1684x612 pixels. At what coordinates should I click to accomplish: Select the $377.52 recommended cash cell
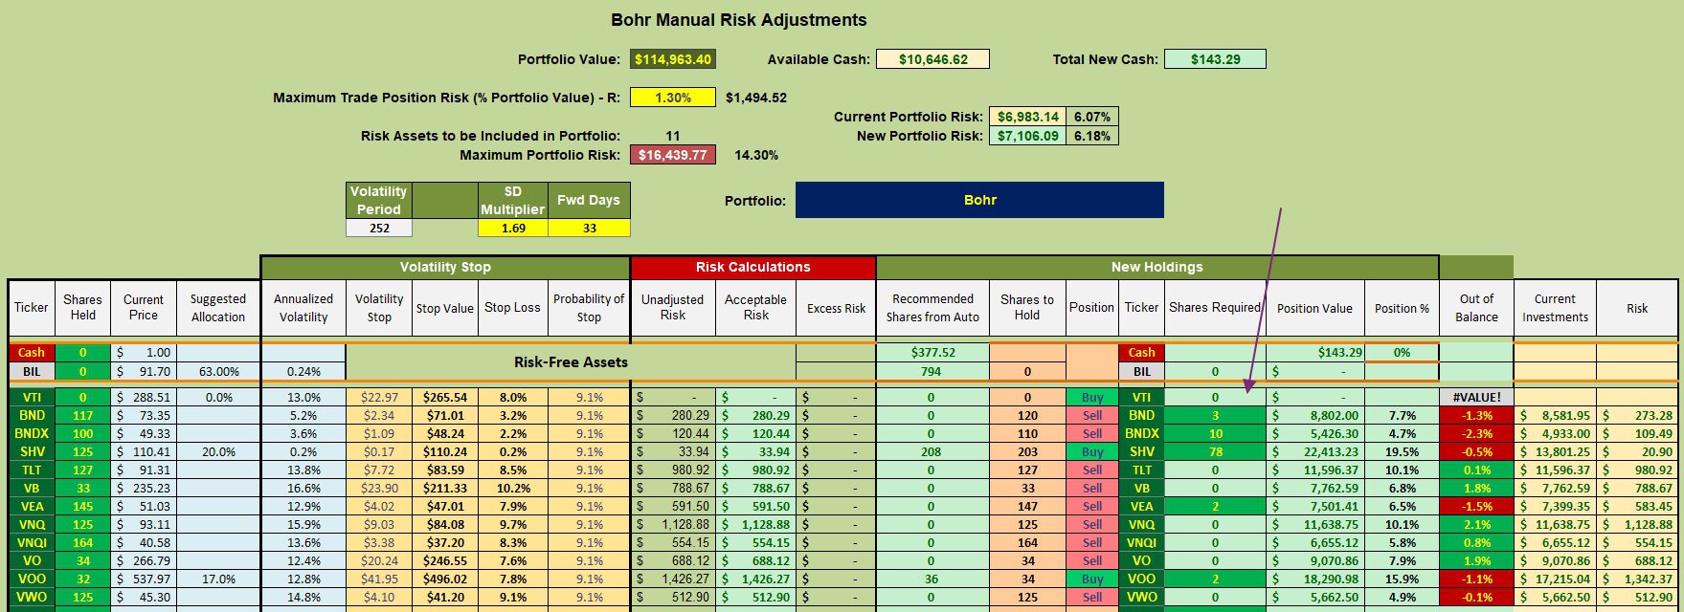click(932, 353)
